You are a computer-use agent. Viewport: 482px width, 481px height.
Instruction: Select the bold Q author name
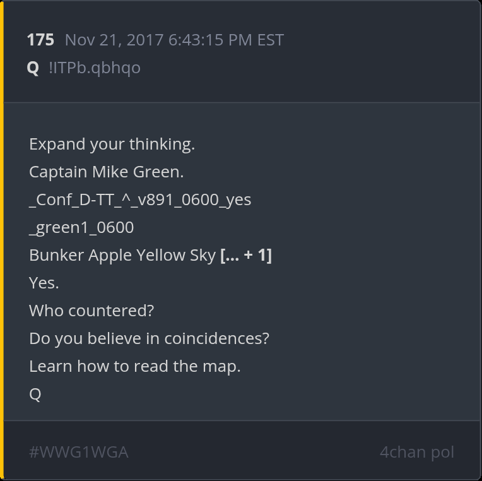pos(33,68)
